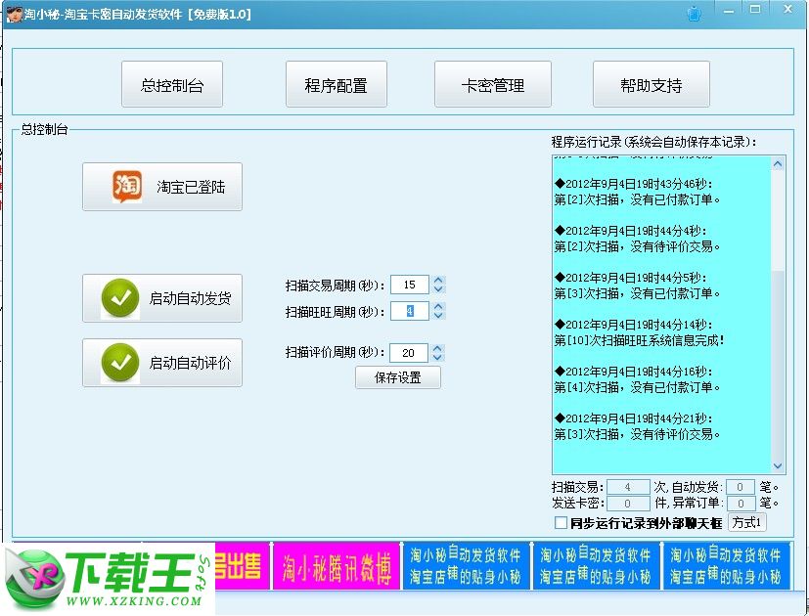Screen dimensions: 809x616
Task: Click 扫描交易 count field
Action: pos(628,487)
